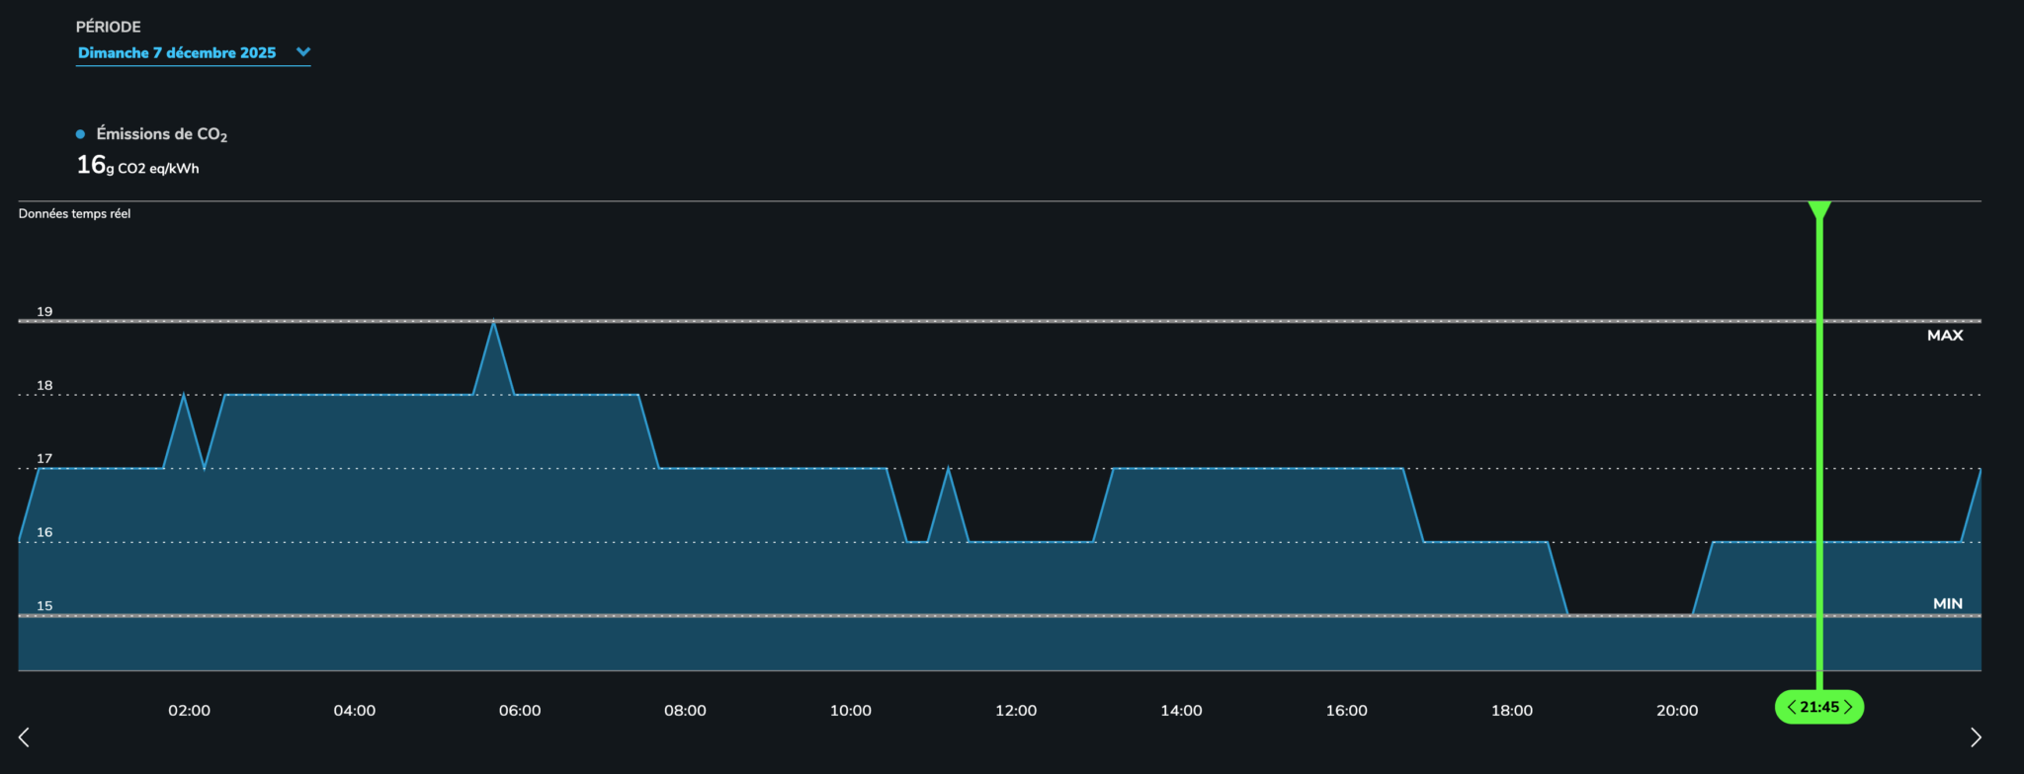Viewport: 2024px width, 774px height.
Task: Go to previous day with bottom-left arrow
Action: [x=24, y=737]
